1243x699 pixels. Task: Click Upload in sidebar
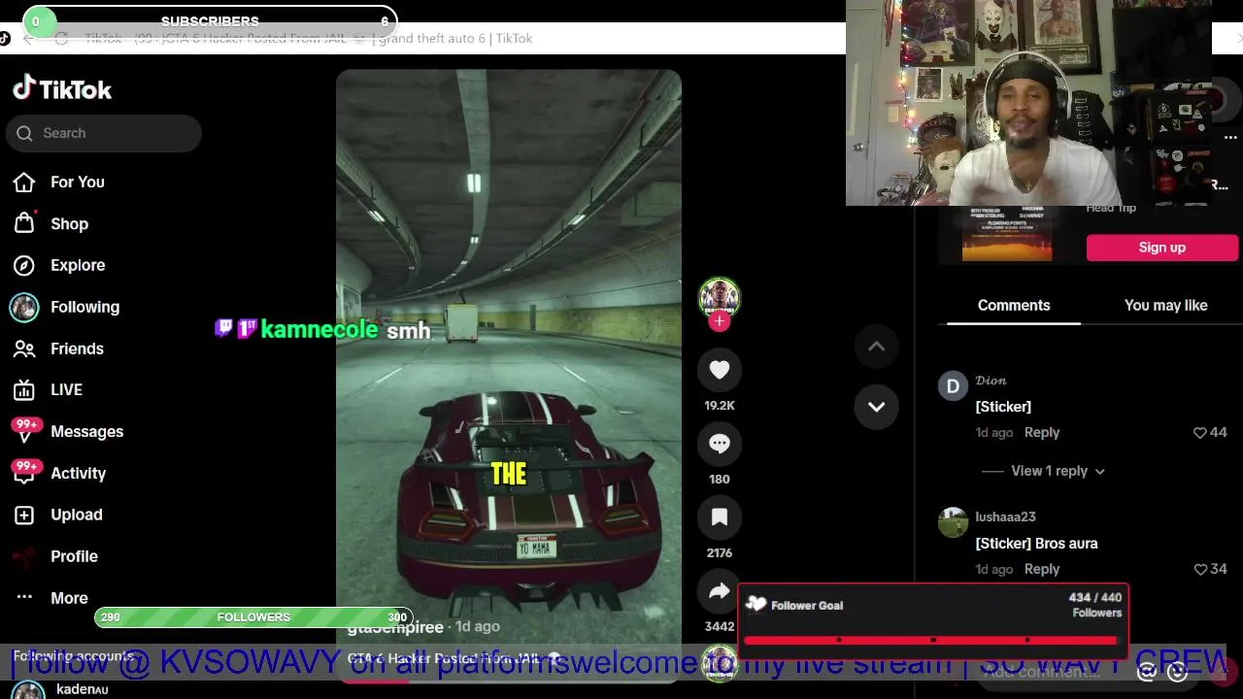point(76,515)
